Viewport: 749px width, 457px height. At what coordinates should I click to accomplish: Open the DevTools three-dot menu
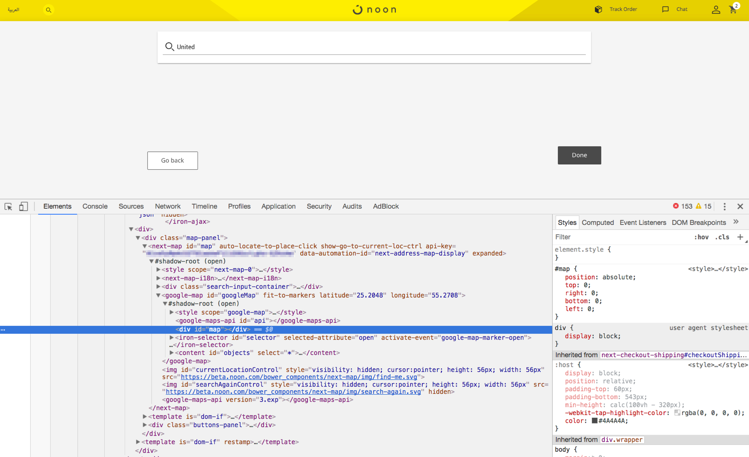coord(724,207)
